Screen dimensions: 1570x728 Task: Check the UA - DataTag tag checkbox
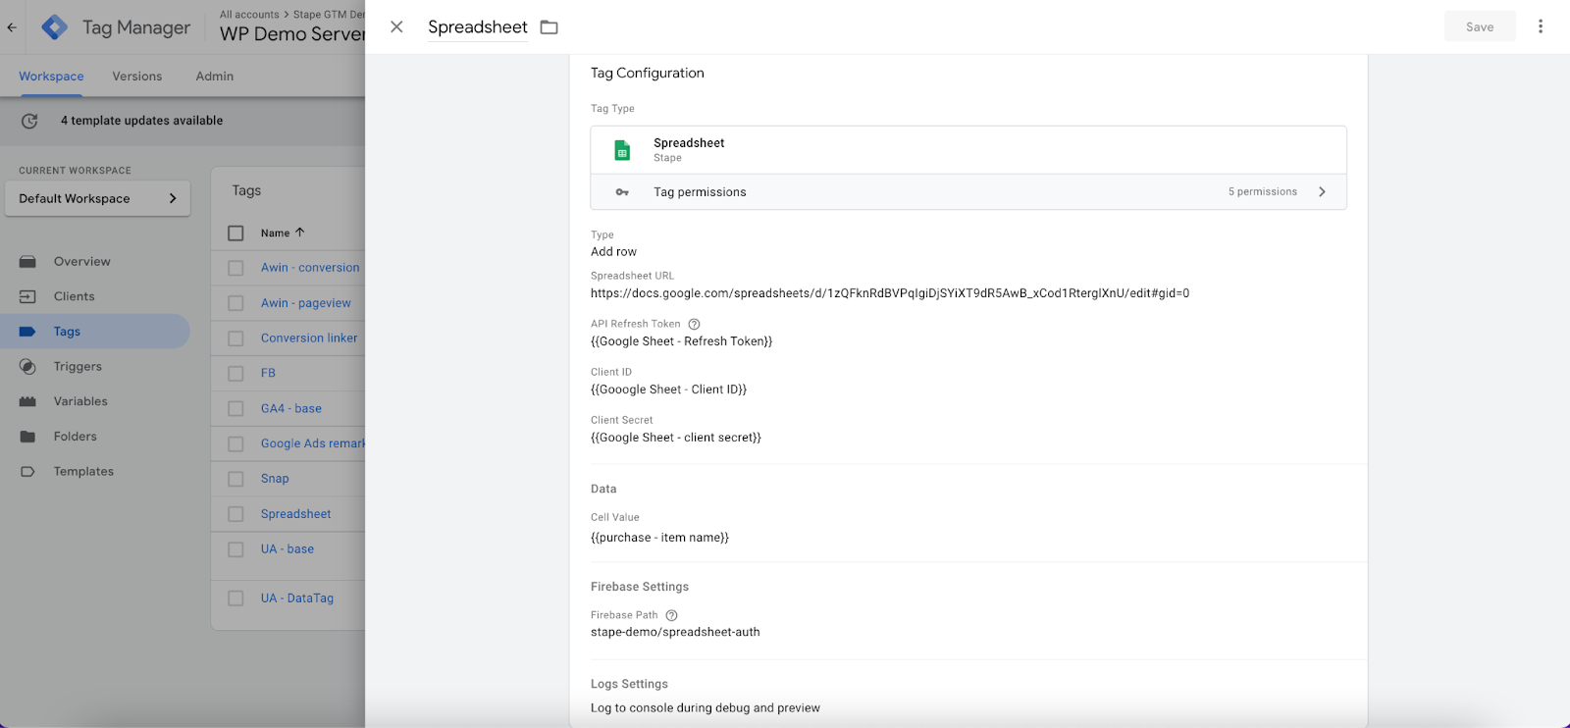coord(235,598)
